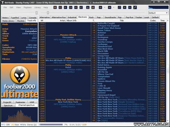Open the Default dropdown at top right
Screen dimensions: 170x127
click(158, 13)
